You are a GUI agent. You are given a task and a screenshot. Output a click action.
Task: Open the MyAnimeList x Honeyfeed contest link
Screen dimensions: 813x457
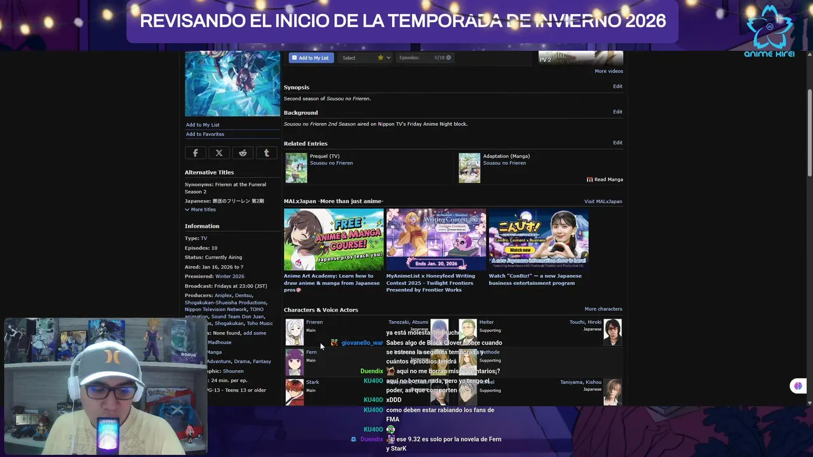431,283
